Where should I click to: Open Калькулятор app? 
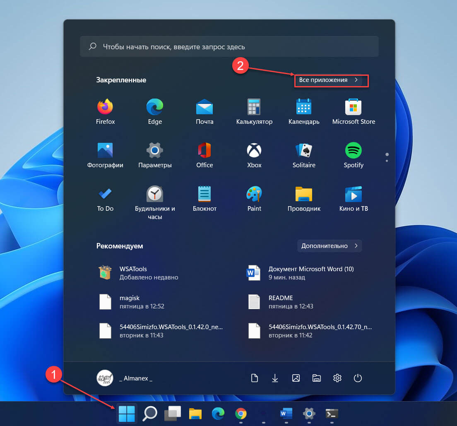pos(254,112)
